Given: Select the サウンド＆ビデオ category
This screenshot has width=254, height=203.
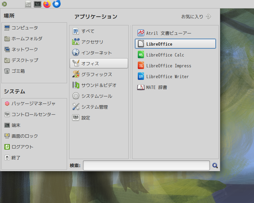Looking at the screenshot, I should click(x=99, y=85).
